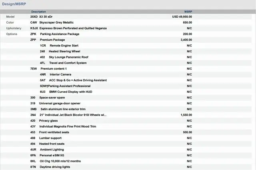Click the Description column header
Viewport: 256px width, 170px height.
(38, 12)
